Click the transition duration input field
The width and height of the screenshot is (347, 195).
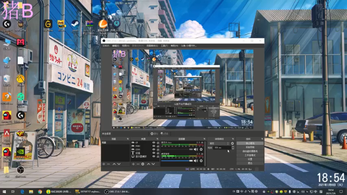click(222, 148)
